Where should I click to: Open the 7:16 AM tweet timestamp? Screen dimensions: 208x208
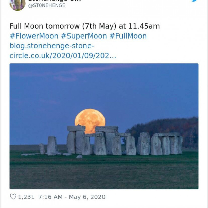tap(50, 197)
